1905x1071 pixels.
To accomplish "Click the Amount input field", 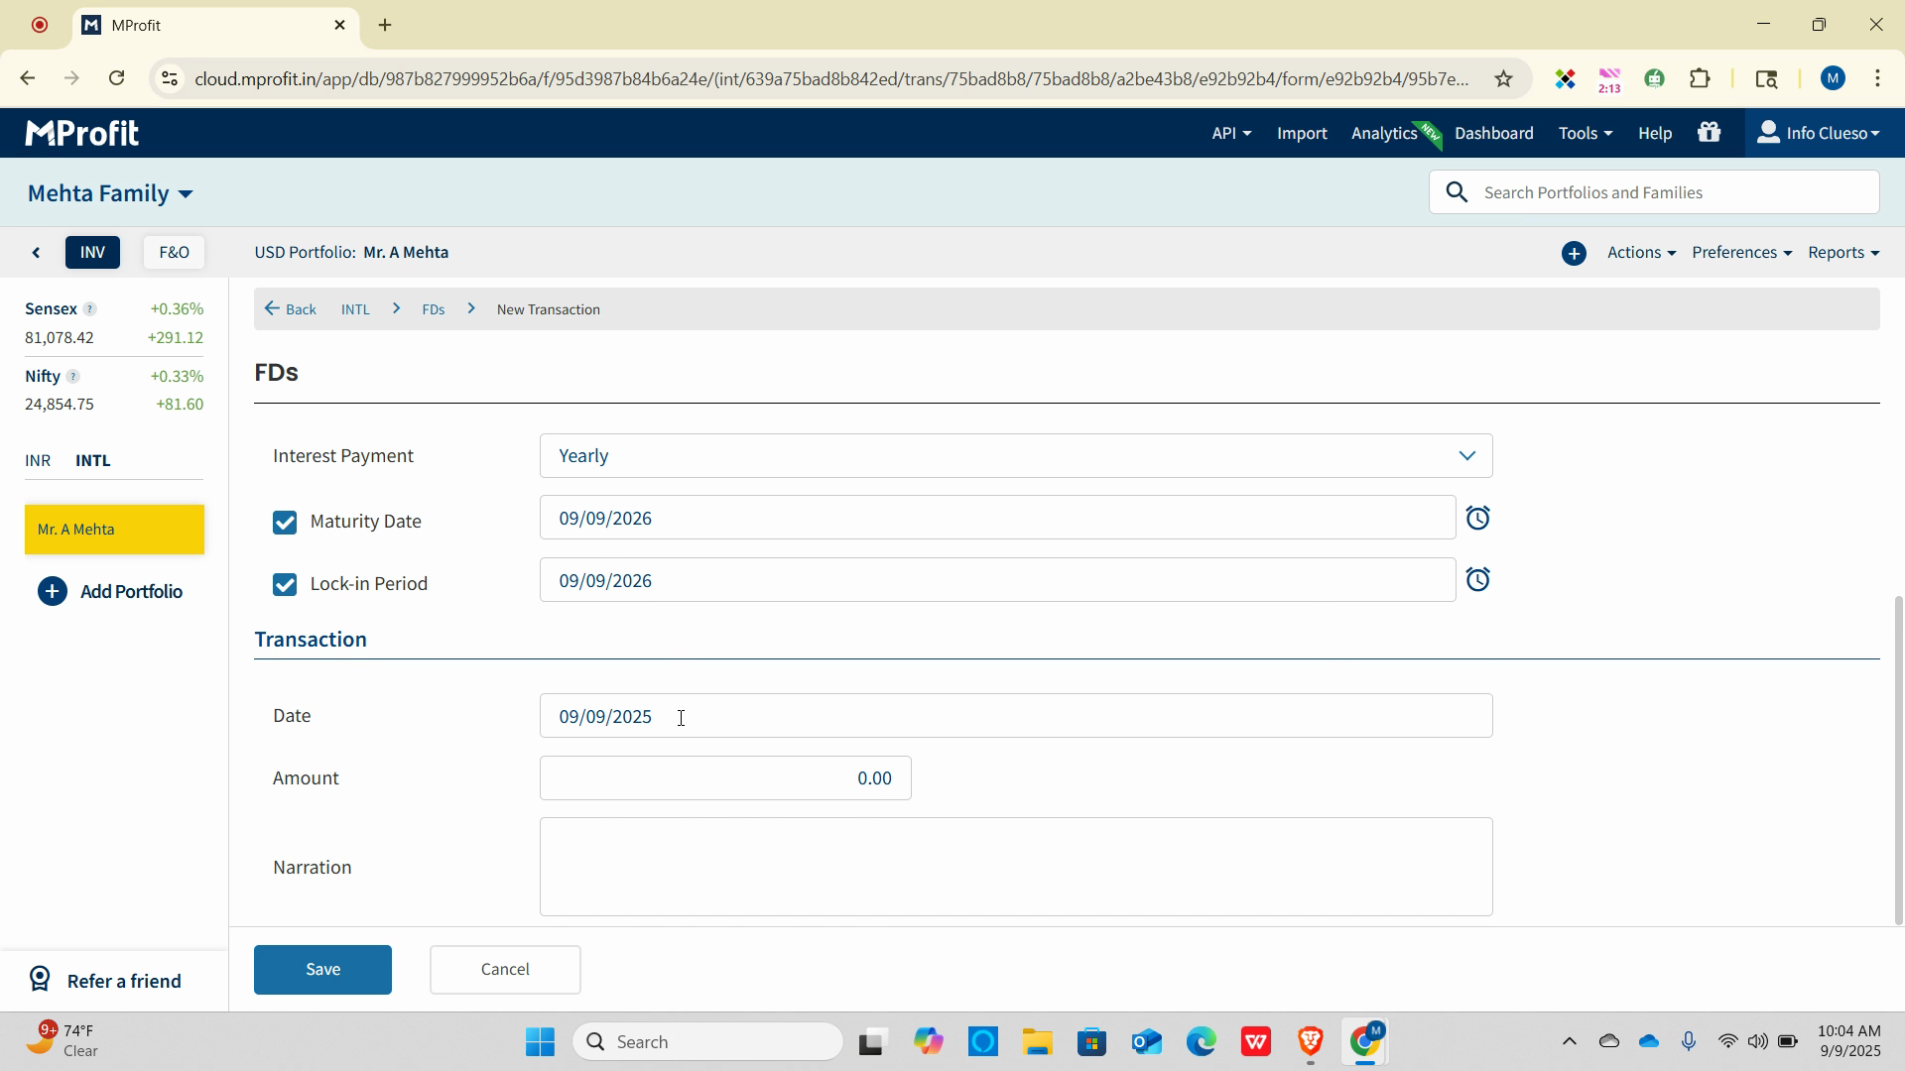I will [725, 778].
